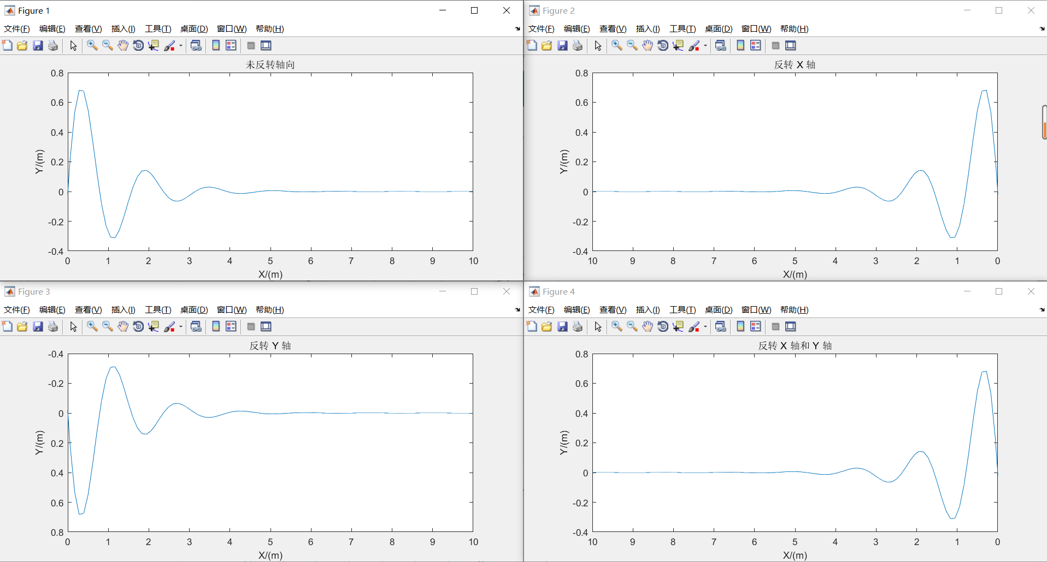Click Zoom In tool in Figure 2
This screenshot has height=562, width=1047.
(x=617, y=45)
